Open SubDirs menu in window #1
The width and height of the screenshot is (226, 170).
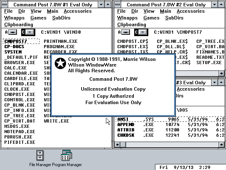[61, 18]
